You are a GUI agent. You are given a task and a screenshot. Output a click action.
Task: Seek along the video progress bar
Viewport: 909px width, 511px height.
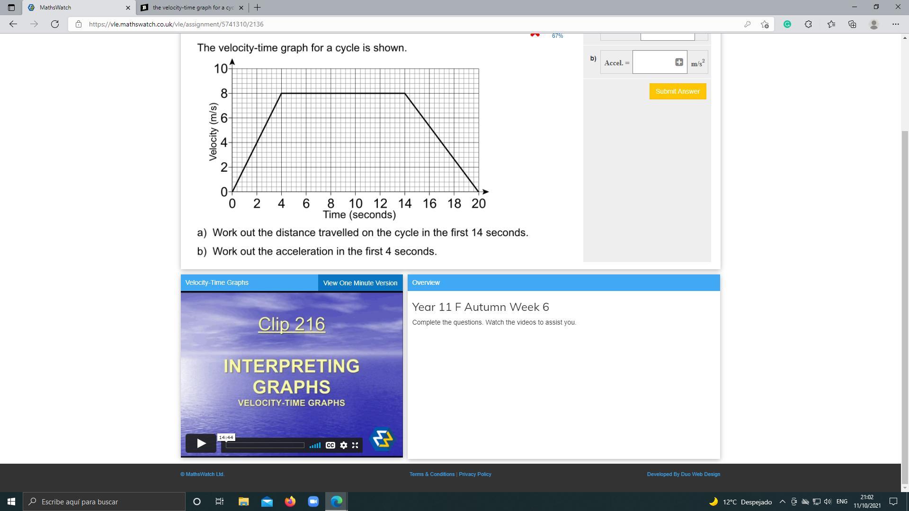click(265, 445)
